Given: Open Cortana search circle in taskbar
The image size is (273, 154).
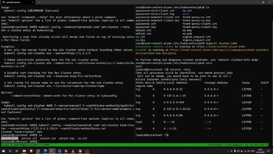Looking at the screenshot, I should tap(10, 151).
